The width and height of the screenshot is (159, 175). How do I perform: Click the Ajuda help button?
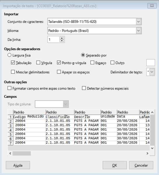18,165
